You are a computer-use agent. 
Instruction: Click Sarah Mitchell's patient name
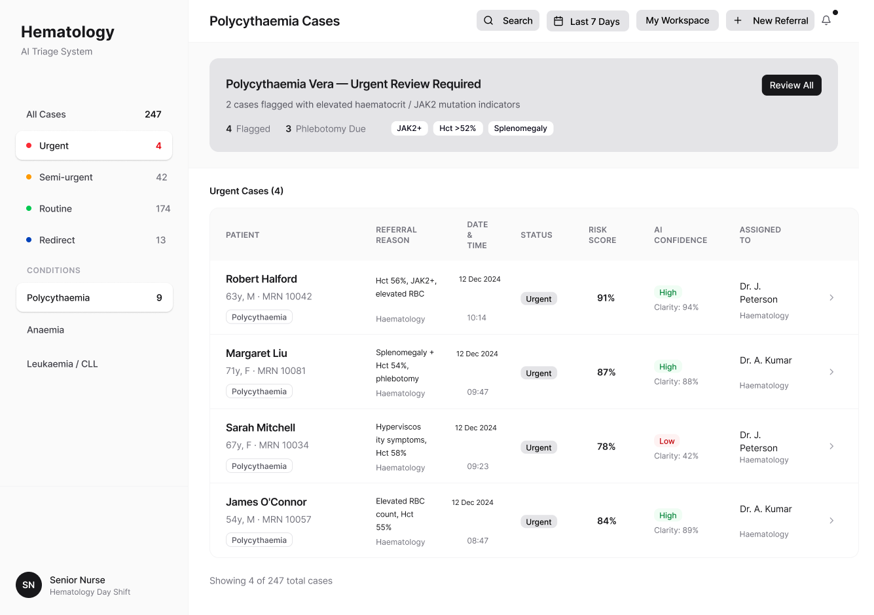pos(261,428)
